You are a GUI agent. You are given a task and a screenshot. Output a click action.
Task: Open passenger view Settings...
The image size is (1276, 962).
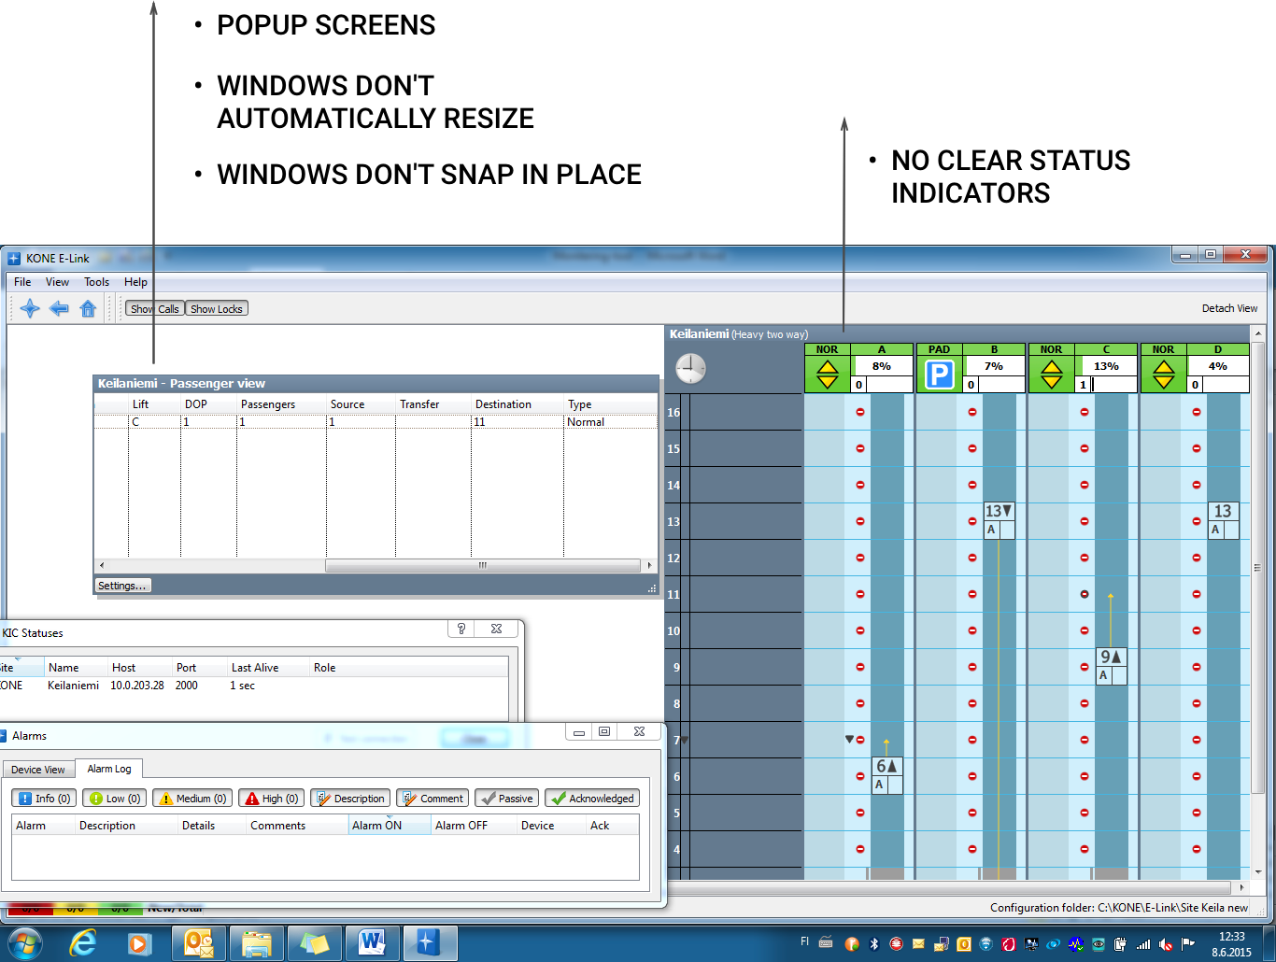(121, 586)
